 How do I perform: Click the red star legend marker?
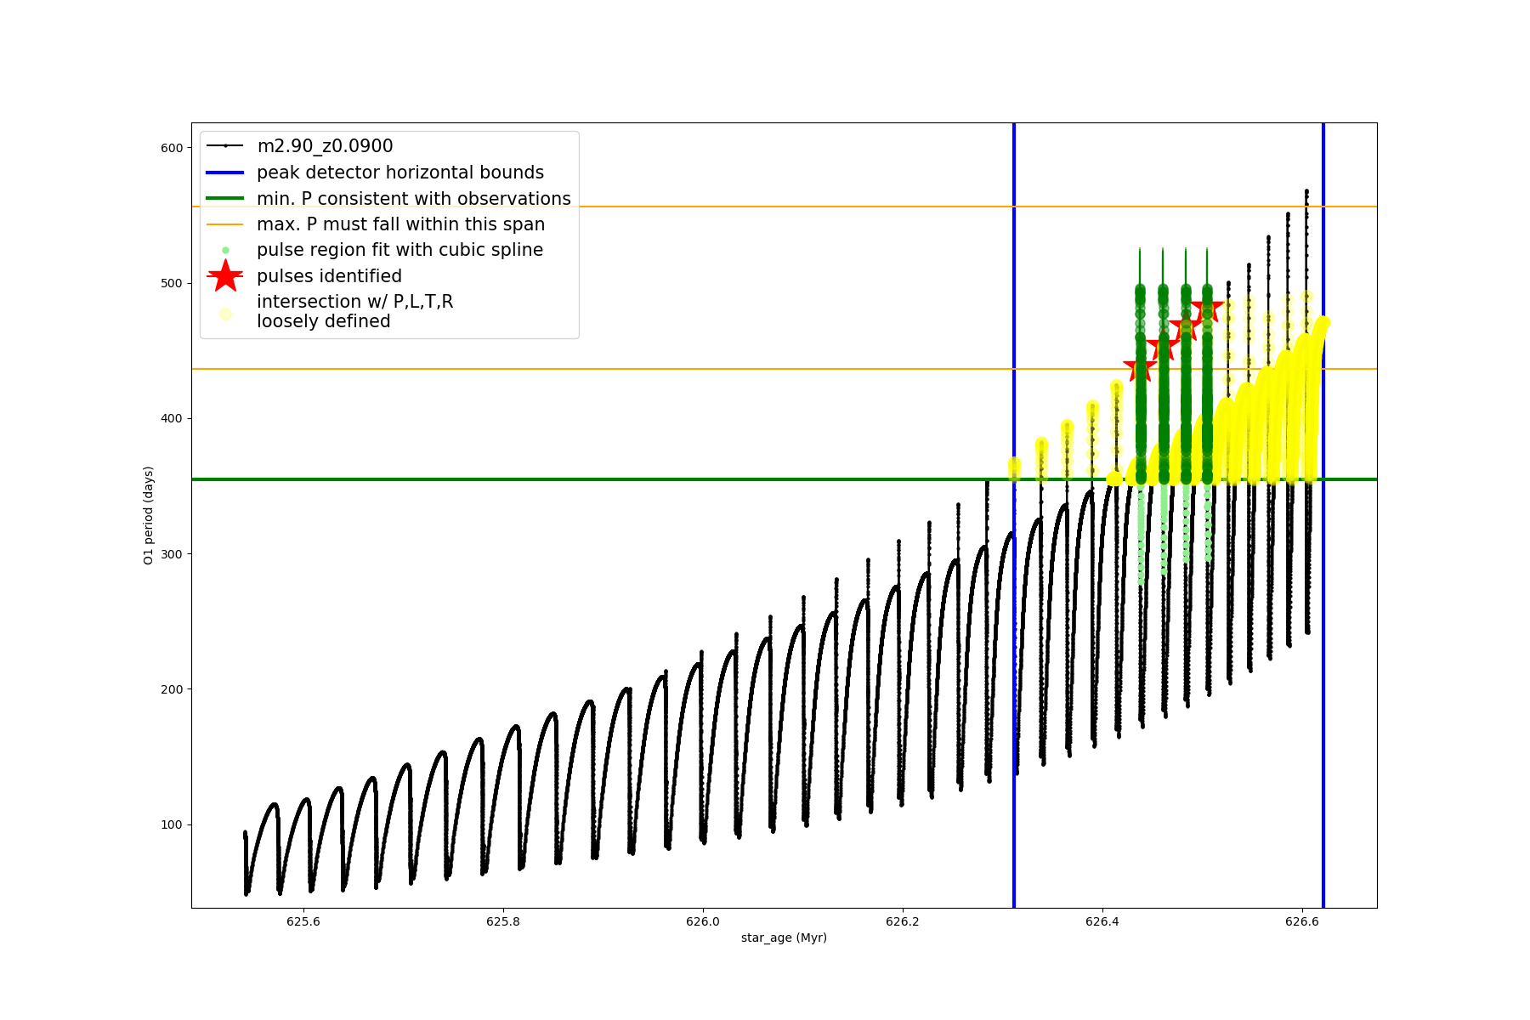[225, 276]
